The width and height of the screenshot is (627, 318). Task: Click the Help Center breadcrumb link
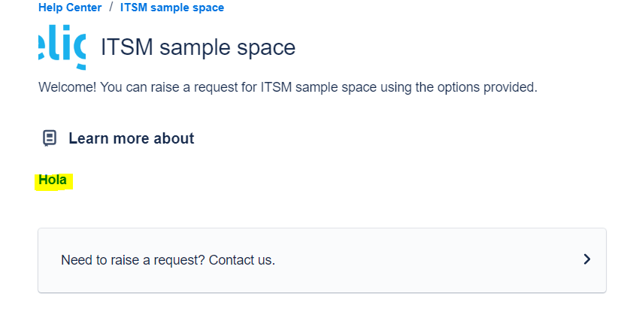69,8
